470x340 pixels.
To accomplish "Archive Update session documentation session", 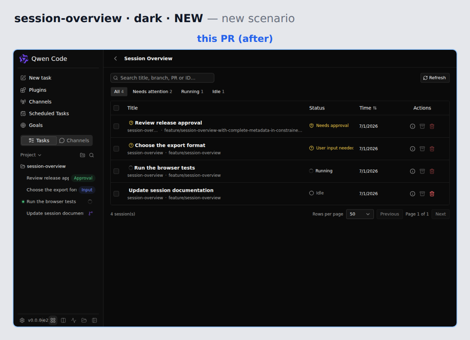I will [x=422, y=194].
